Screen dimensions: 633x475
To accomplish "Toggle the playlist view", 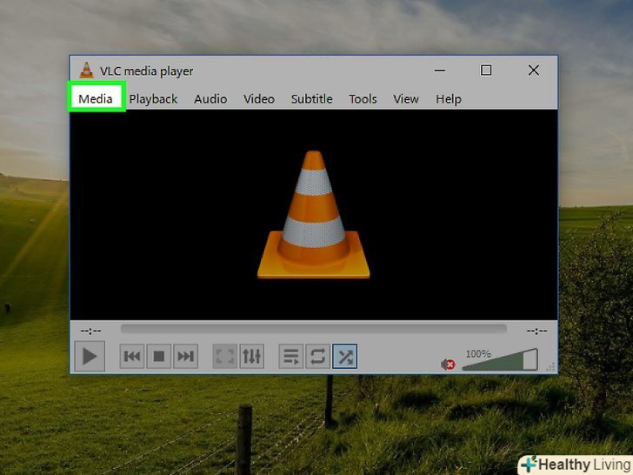I will 291,357.
